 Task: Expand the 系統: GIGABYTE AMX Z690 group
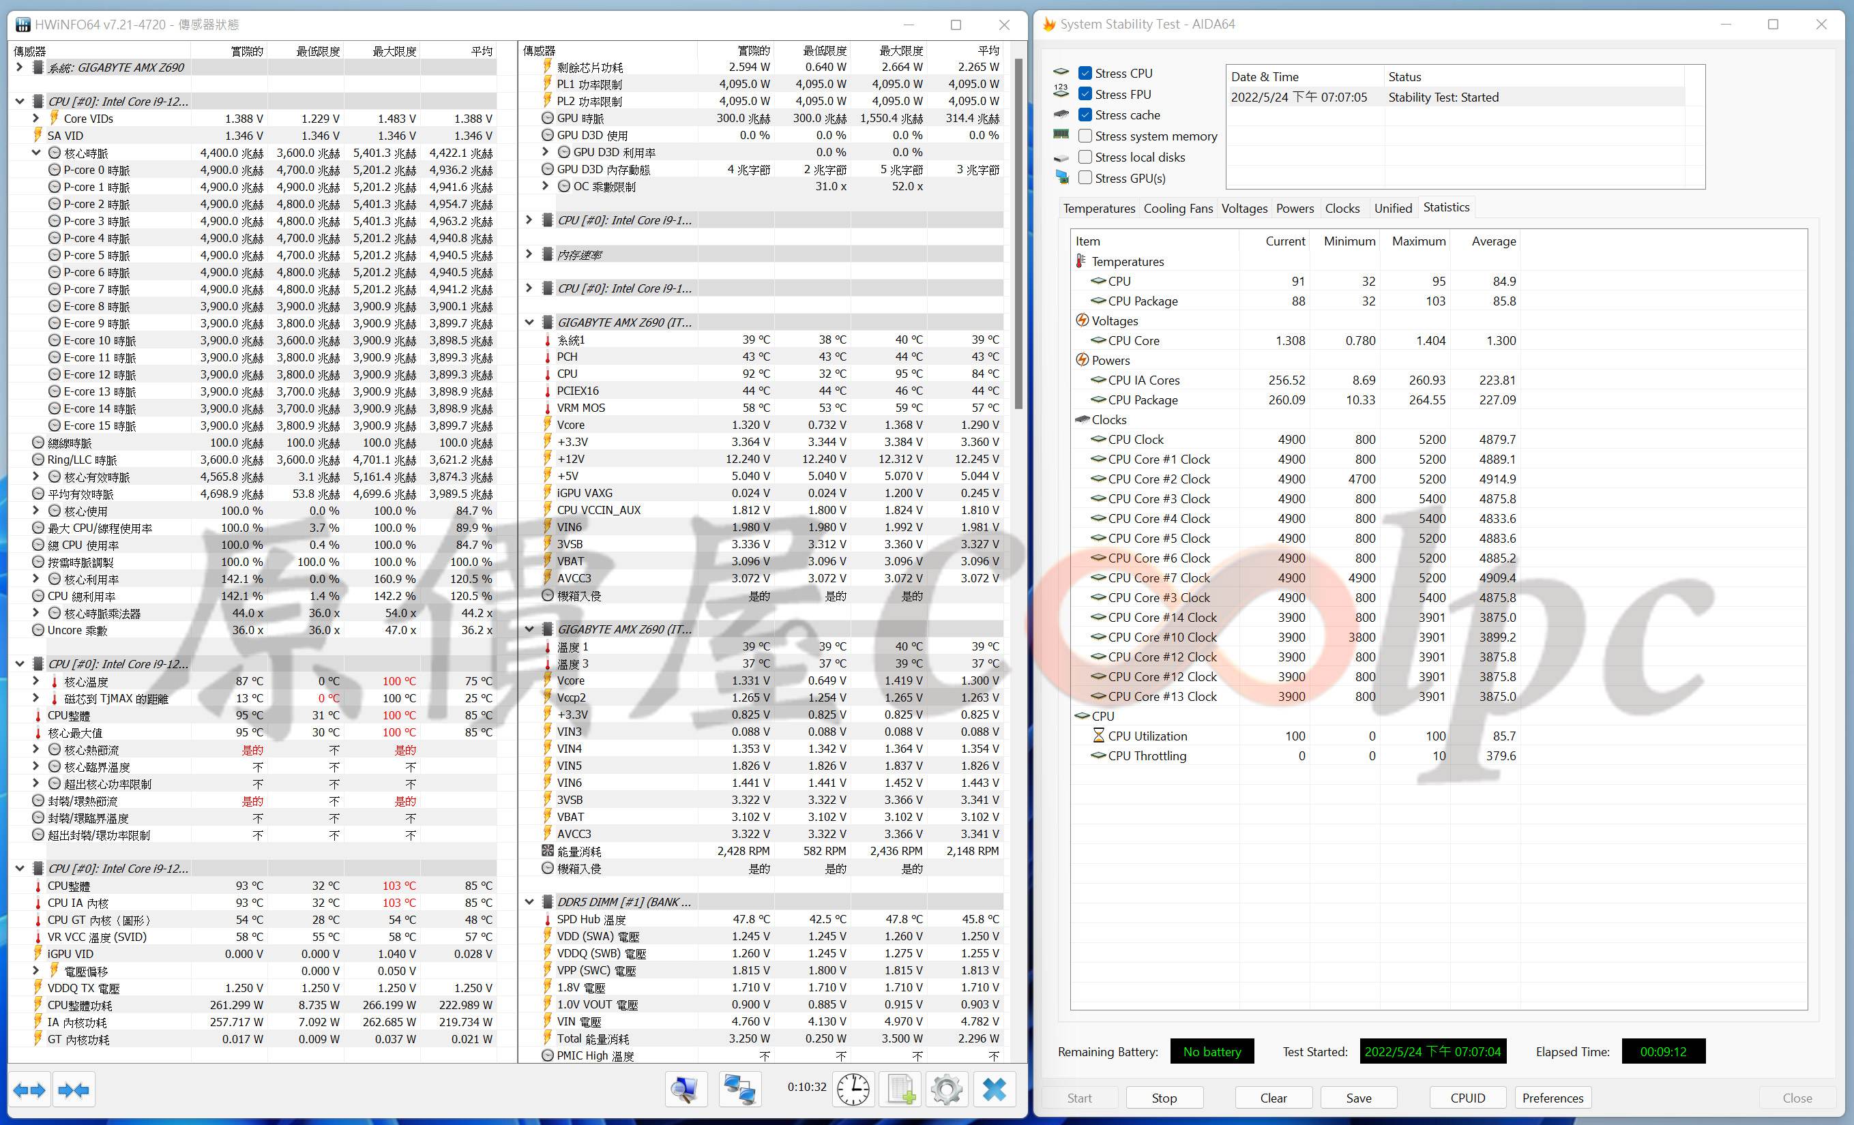point(20,67)
